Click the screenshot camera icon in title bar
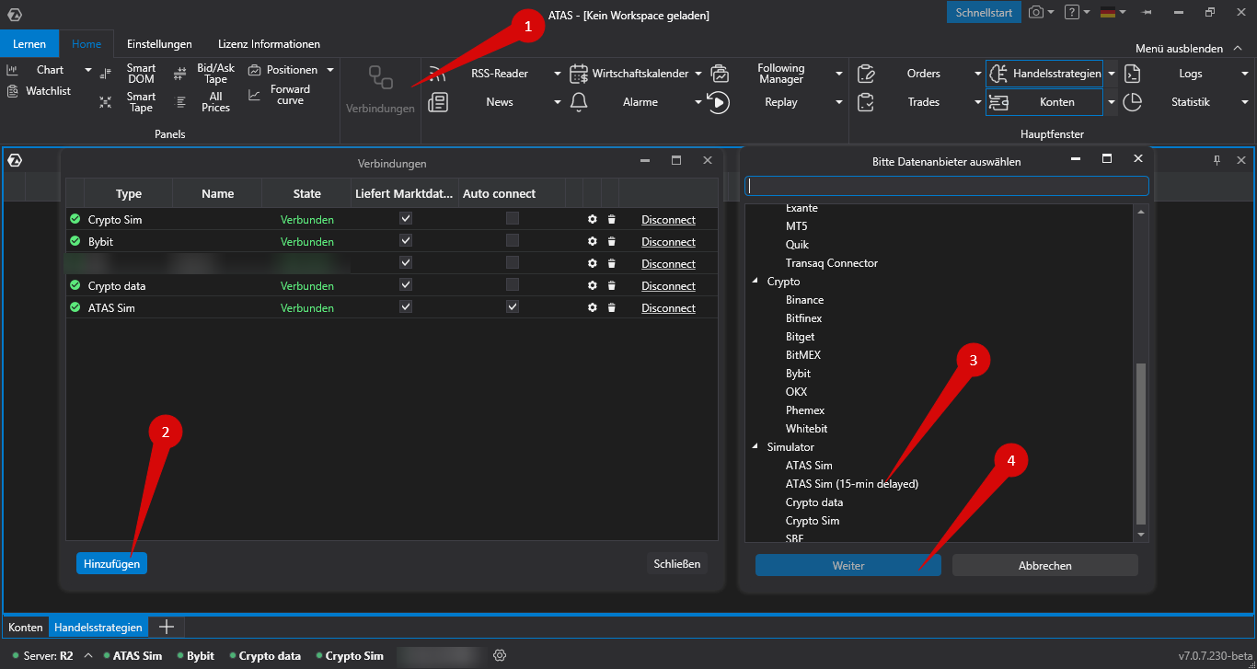Viewport: 1257px width, 669px height. click(1036, 12)
